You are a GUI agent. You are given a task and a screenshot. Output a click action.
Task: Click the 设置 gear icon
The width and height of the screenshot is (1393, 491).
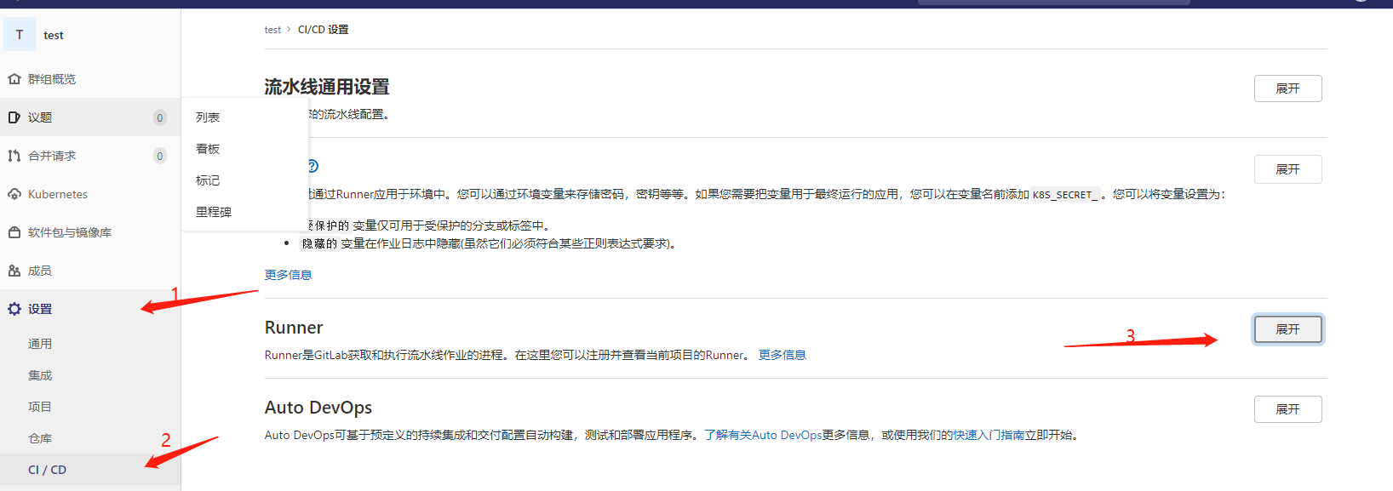[14, 309]
